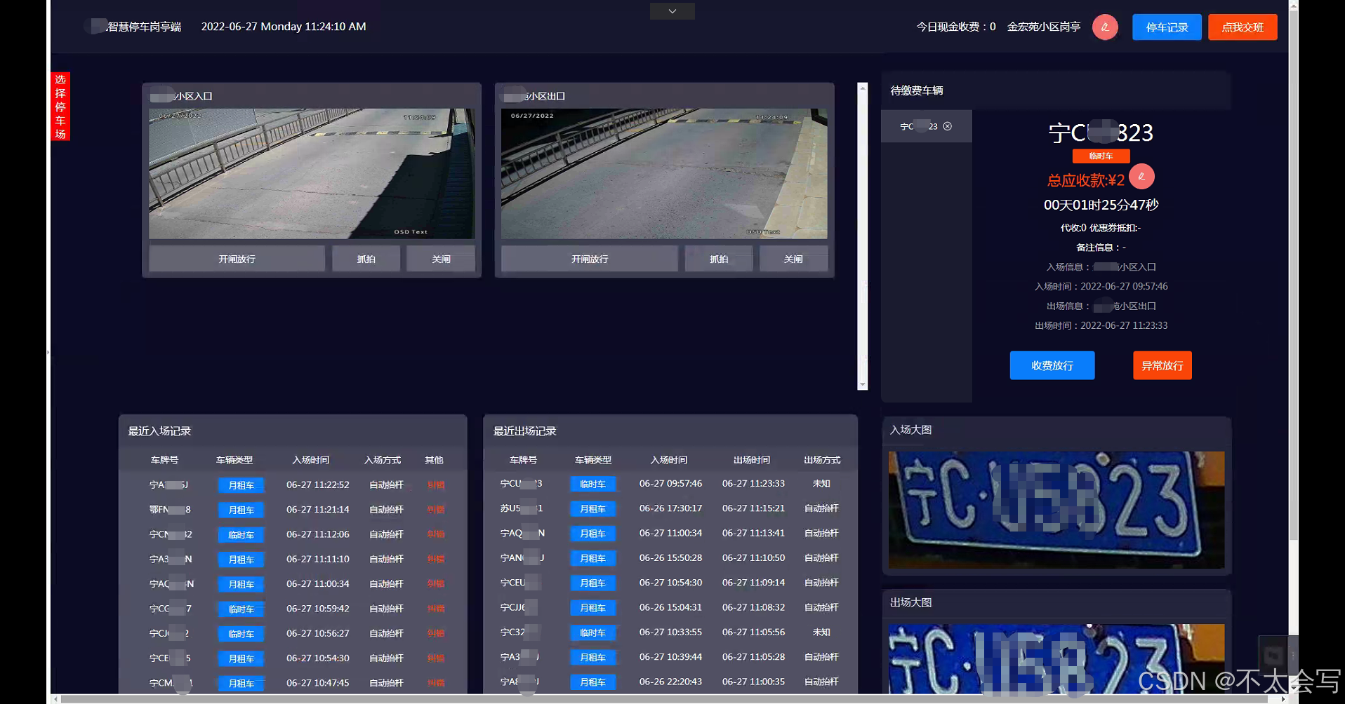The height and width of the screenshot is (704, 1345).
Task: Click the 异常放行 abnormal release button
Action: tap(1162, 365)
